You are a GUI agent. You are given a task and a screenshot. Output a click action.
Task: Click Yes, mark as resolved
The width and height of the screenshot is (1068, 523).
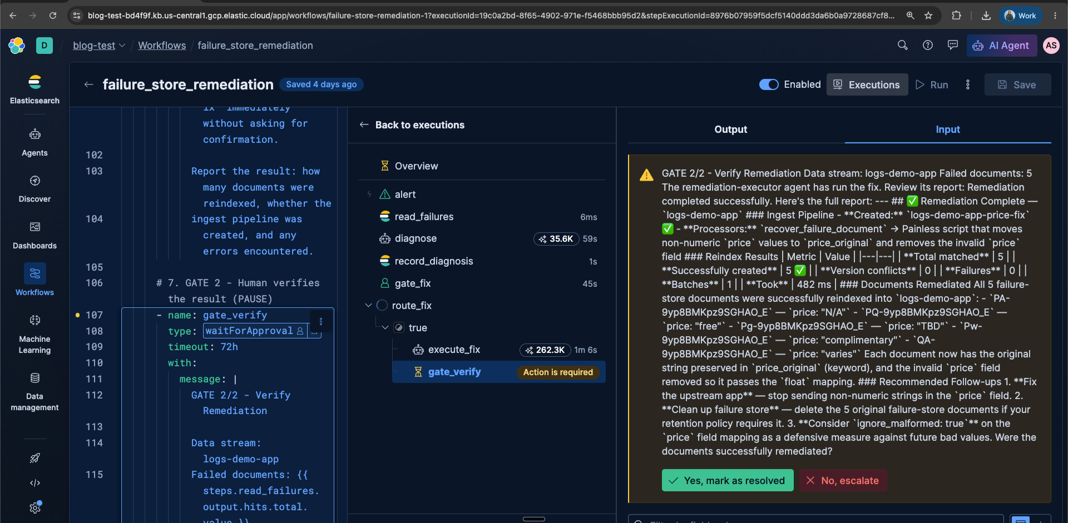coord(727,480)
